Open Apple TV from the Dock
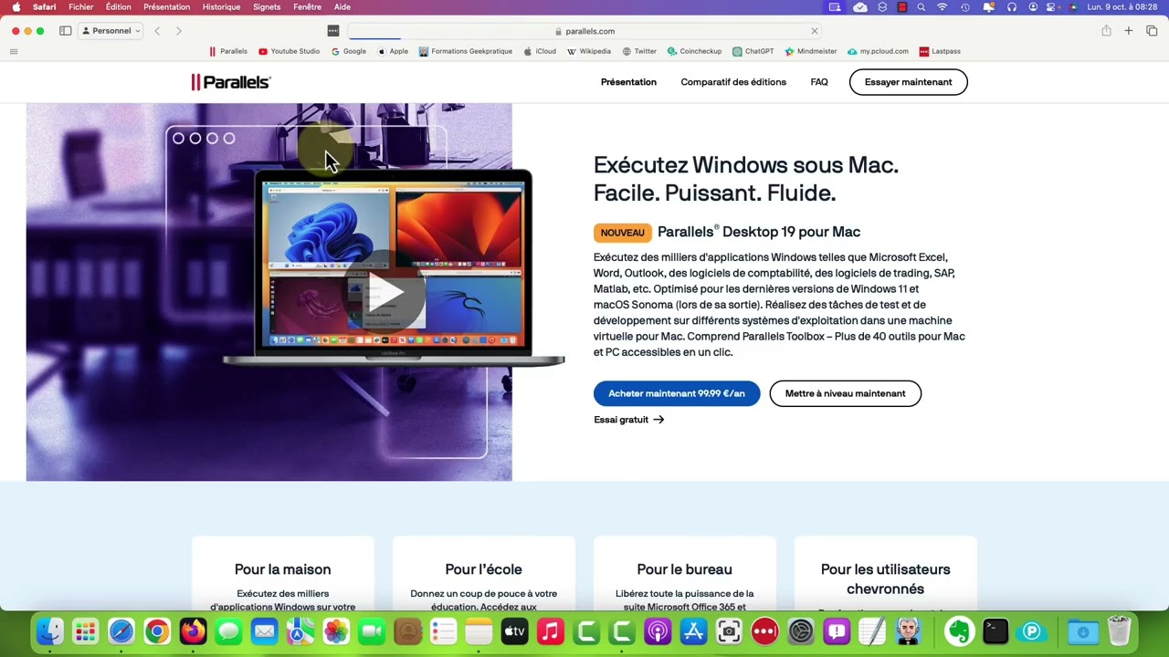Viewport: 1169px width, 657px height. (515, 631)
